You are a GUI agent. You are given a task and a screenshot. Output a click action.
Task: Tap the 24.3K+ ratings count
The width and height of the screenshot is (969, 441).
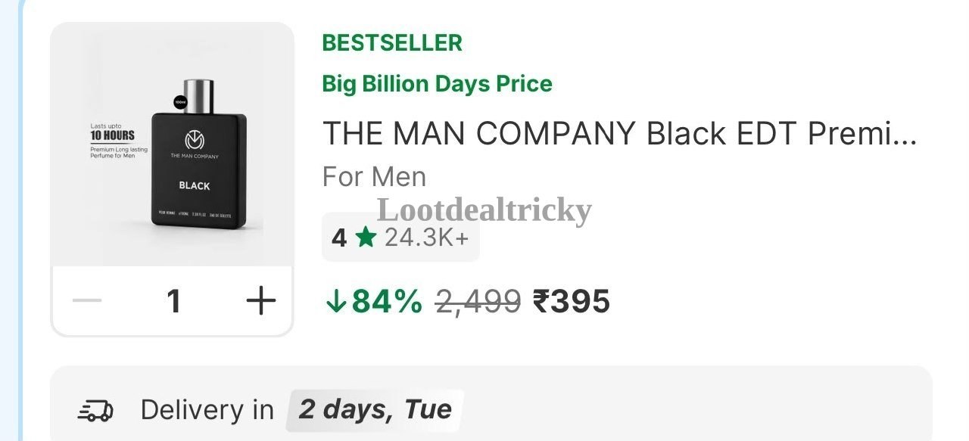(427, 238)
